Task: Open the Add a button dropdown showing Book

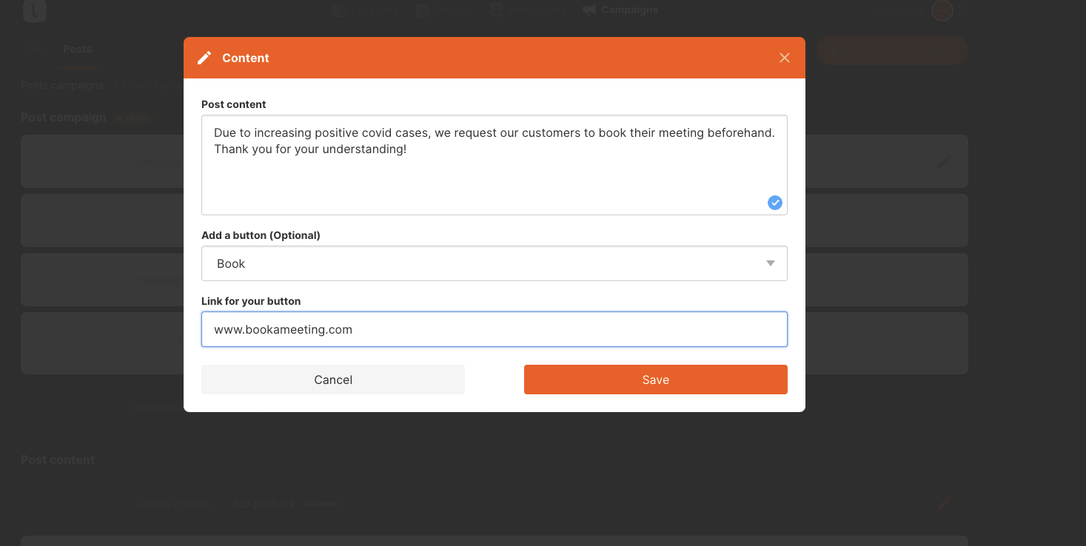Action: 495,263
